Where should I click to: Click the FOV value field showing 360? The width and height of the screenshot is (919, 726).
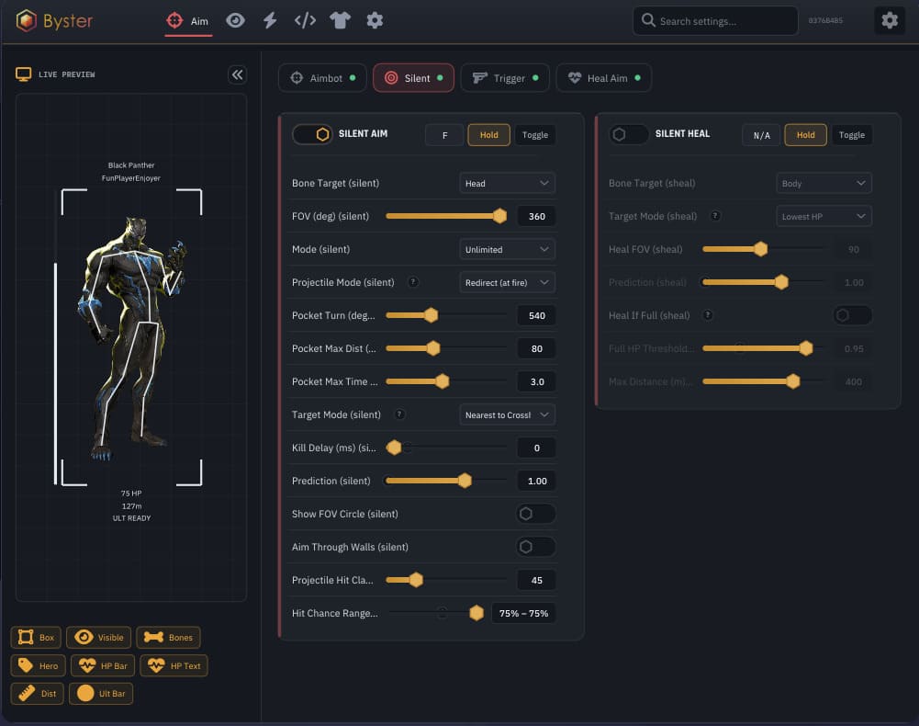tap(537, 216)
